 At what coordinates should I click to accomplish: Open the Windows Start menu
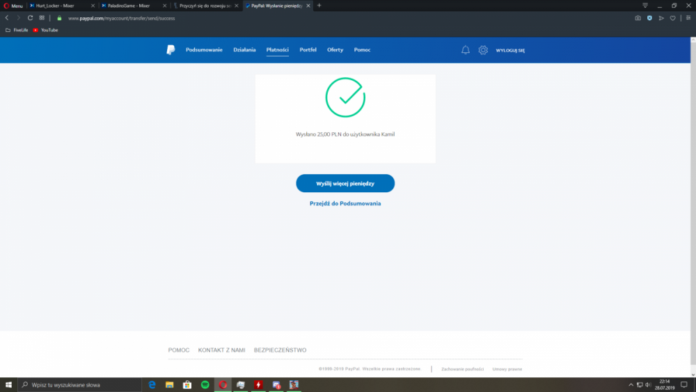pyautogui.click(x=8, y=385)
